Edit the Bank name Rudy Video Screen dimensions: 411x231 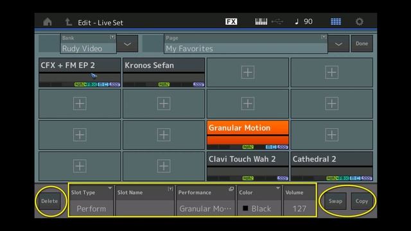88,44
